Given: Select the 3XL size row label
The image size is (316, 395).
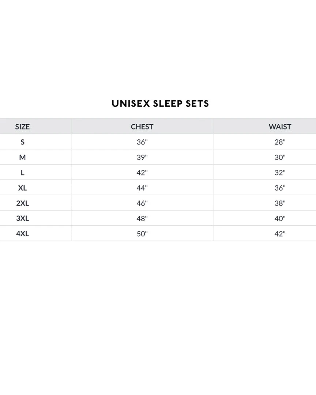Looking at the screenshot, I should (22, 218).
